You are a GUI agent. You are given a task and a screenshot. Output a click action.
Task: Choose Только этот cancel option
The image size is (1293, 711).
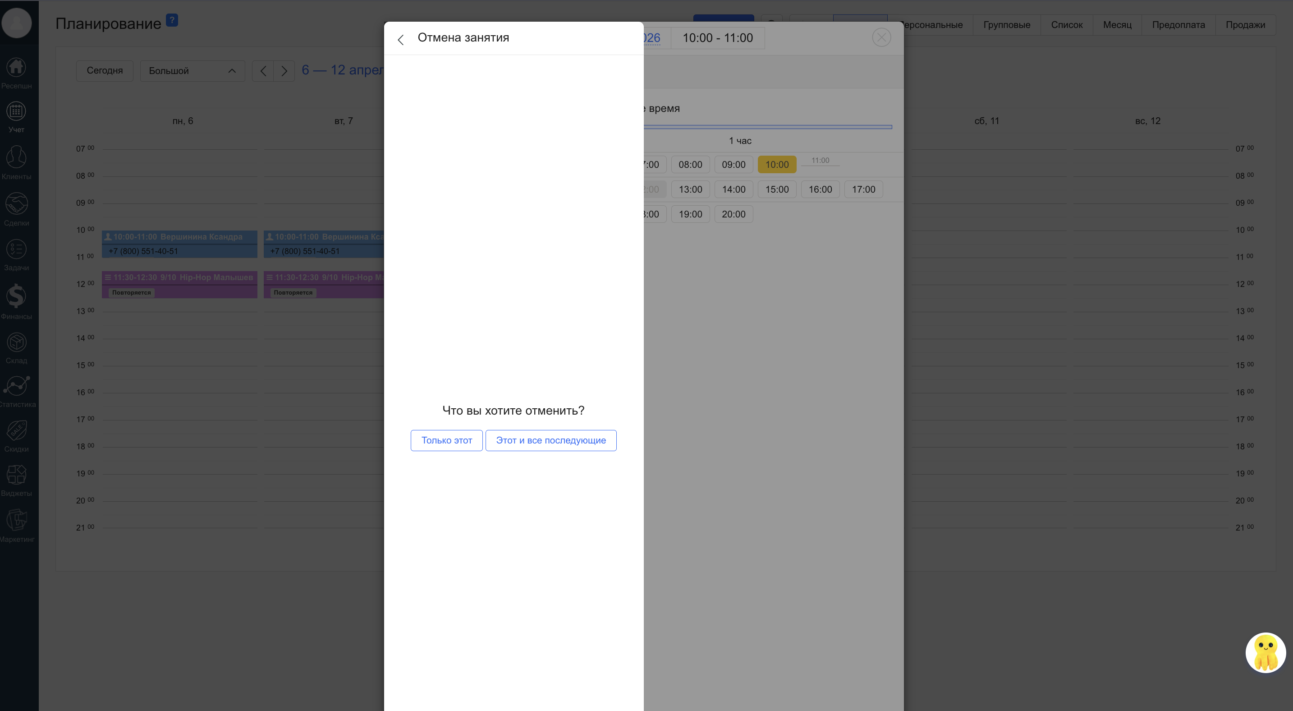pos(446,440)
